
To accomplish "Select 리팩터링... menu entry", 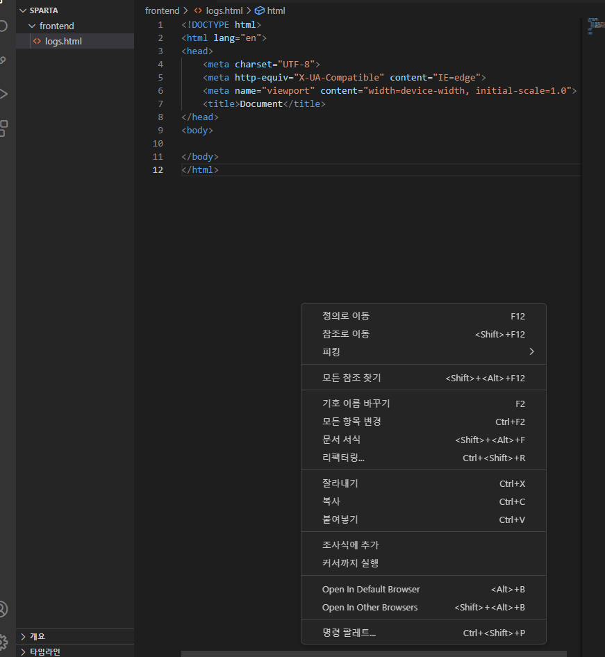I will 424,458.
